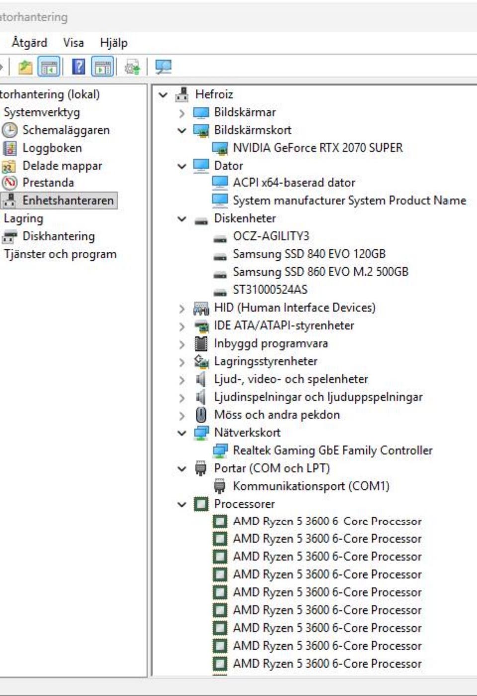
Task: Collapse the Dator category
Action: [182, 166]
